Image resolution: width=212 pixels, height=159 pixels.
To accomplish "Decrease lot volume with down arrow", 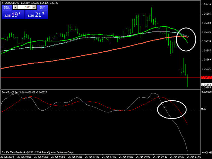I will [15, 7].
